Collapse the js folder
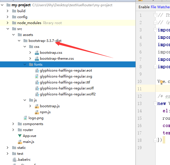The width and height of the screenshot is (170, 165). point(25,100)
